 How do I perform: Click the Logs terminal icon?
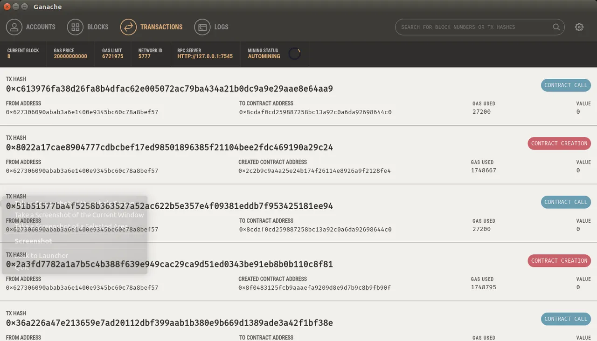pyautogui.click(x=202, y=27)
